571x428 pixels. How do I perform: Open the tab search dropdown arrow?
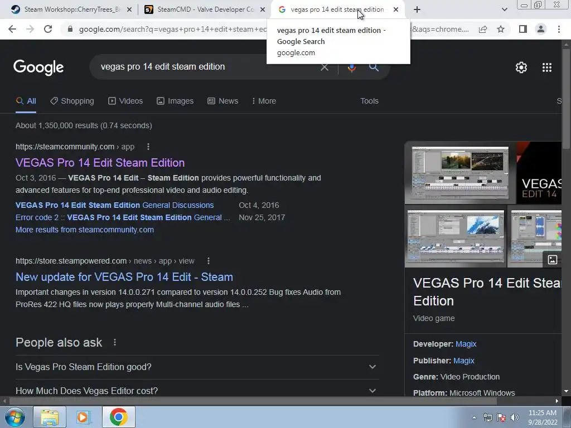coord(504,9)
